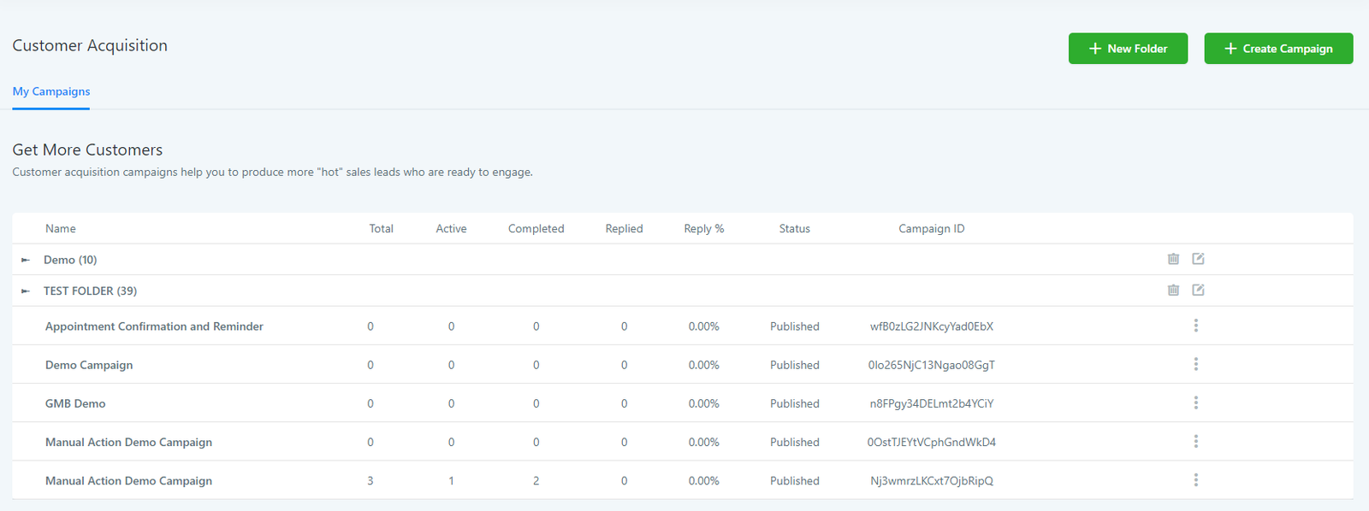Image resolution: width=1369 pixels, height=511 pixels.
Task: Click edit icon for TEST FOLDER
Action: pos(1198,291)
